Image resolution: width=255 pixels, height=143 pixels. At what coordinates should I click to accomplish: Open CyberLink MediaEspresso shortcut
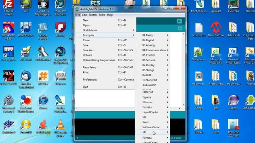tap(43, 8)
